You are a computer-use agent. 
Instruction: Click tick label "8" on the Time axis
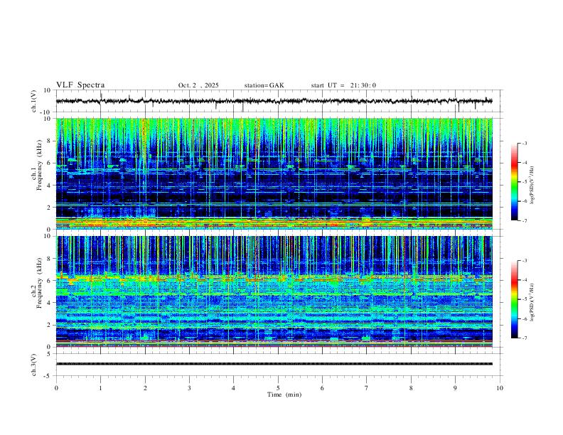pos(411,388)
